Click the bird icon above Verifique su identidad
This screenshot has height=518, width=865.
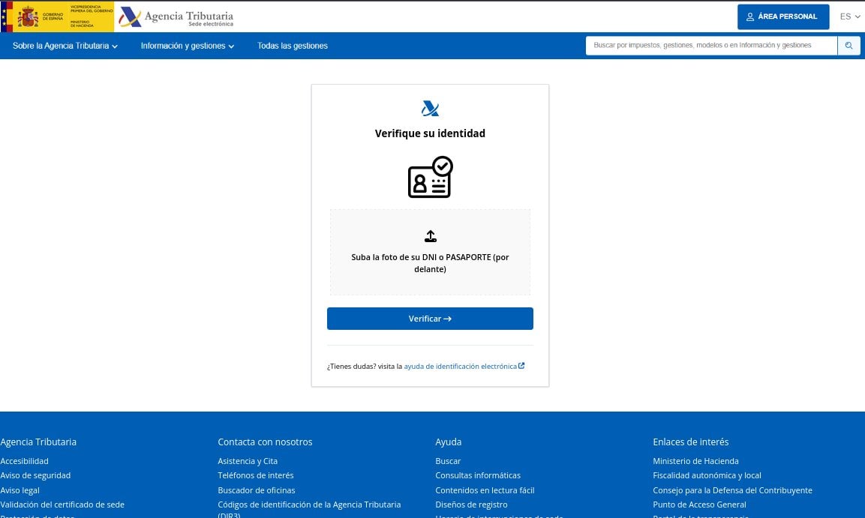click(430, 108)
